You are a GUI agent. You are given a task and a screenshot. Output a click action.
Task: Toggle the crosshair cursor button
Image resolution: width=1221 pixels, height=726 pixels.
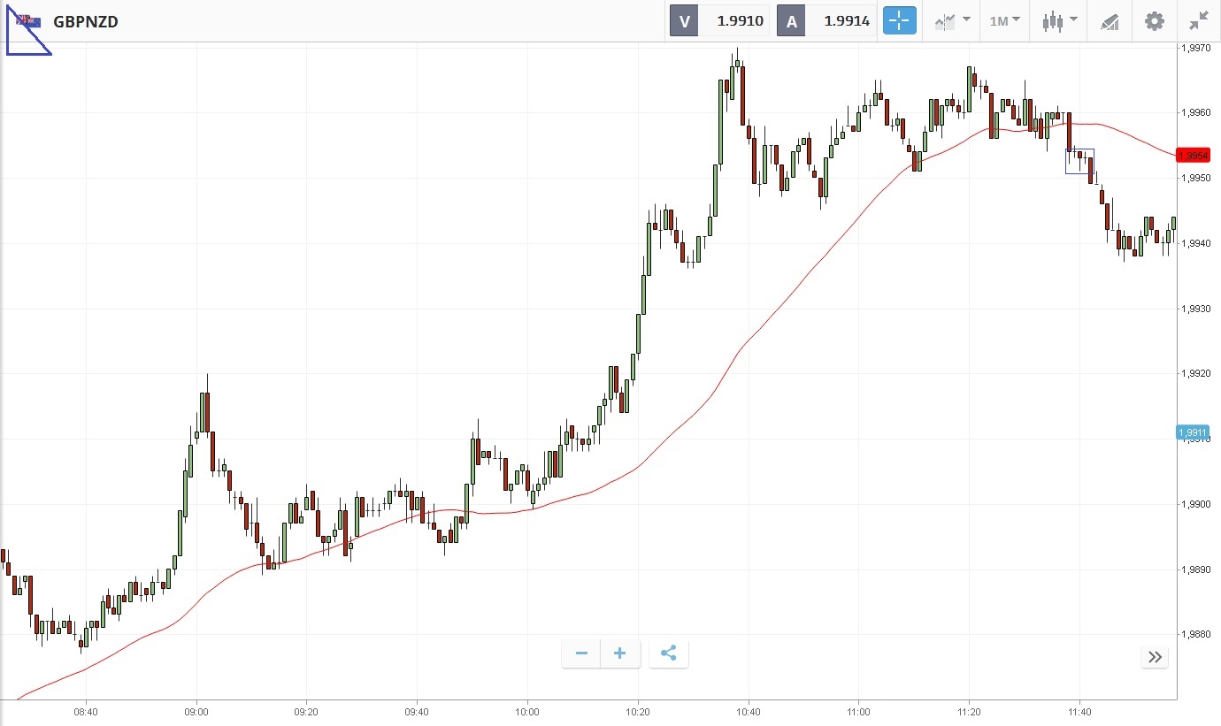point(899,21)
